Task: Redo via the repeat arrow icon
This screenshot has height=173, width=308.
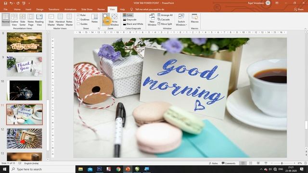Action: click(x=18, y=3)
